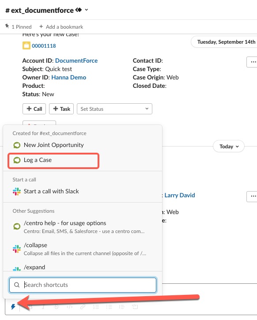This screenshot has width=257, height=320.
Task: Click the #ext_documentforce channel name
Action: point(39,10)
